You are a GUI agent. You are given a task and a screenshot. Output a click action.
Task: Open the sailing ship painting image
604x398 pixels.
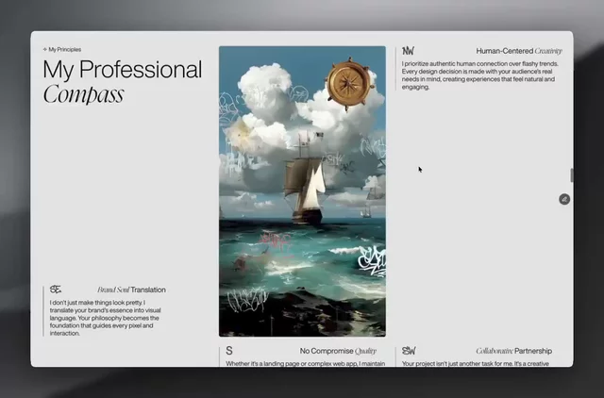(302, 191)
